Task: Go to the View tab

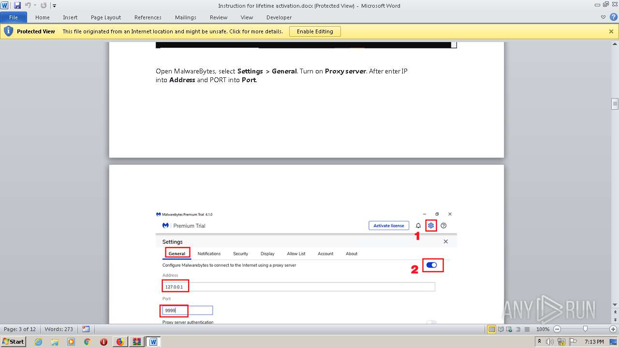Action: (x=247, y=17)
